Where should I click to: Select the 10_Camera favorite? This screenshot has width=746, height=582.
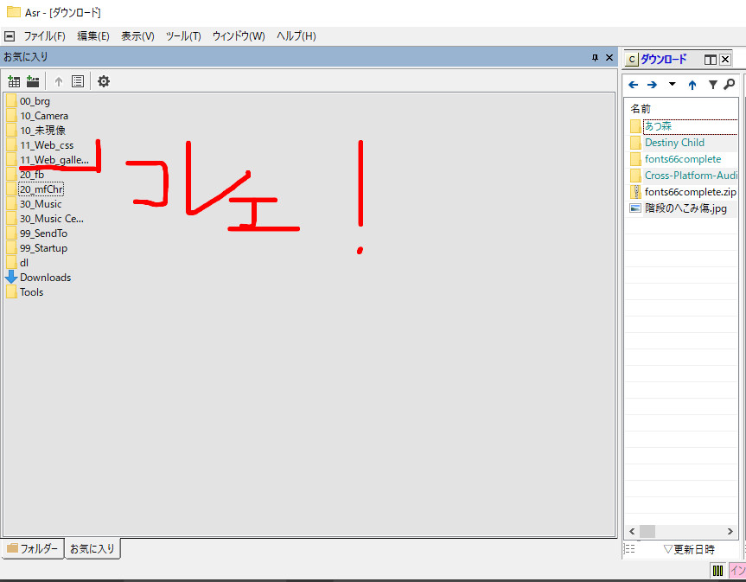(44, 116)
